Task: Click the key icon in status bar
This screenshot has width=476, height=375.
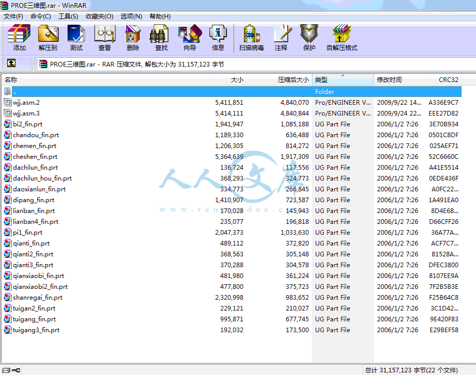Action: (x=16, y=370)
